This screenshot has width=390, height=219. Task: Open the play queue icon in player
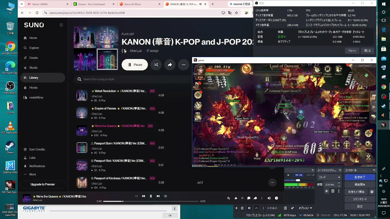coord(229,198)
